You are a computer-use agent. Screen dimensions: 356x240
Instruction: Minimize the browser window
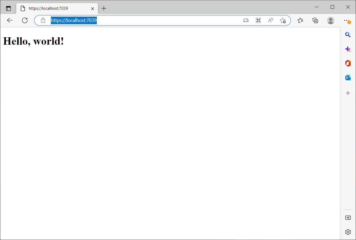(317, 7)
